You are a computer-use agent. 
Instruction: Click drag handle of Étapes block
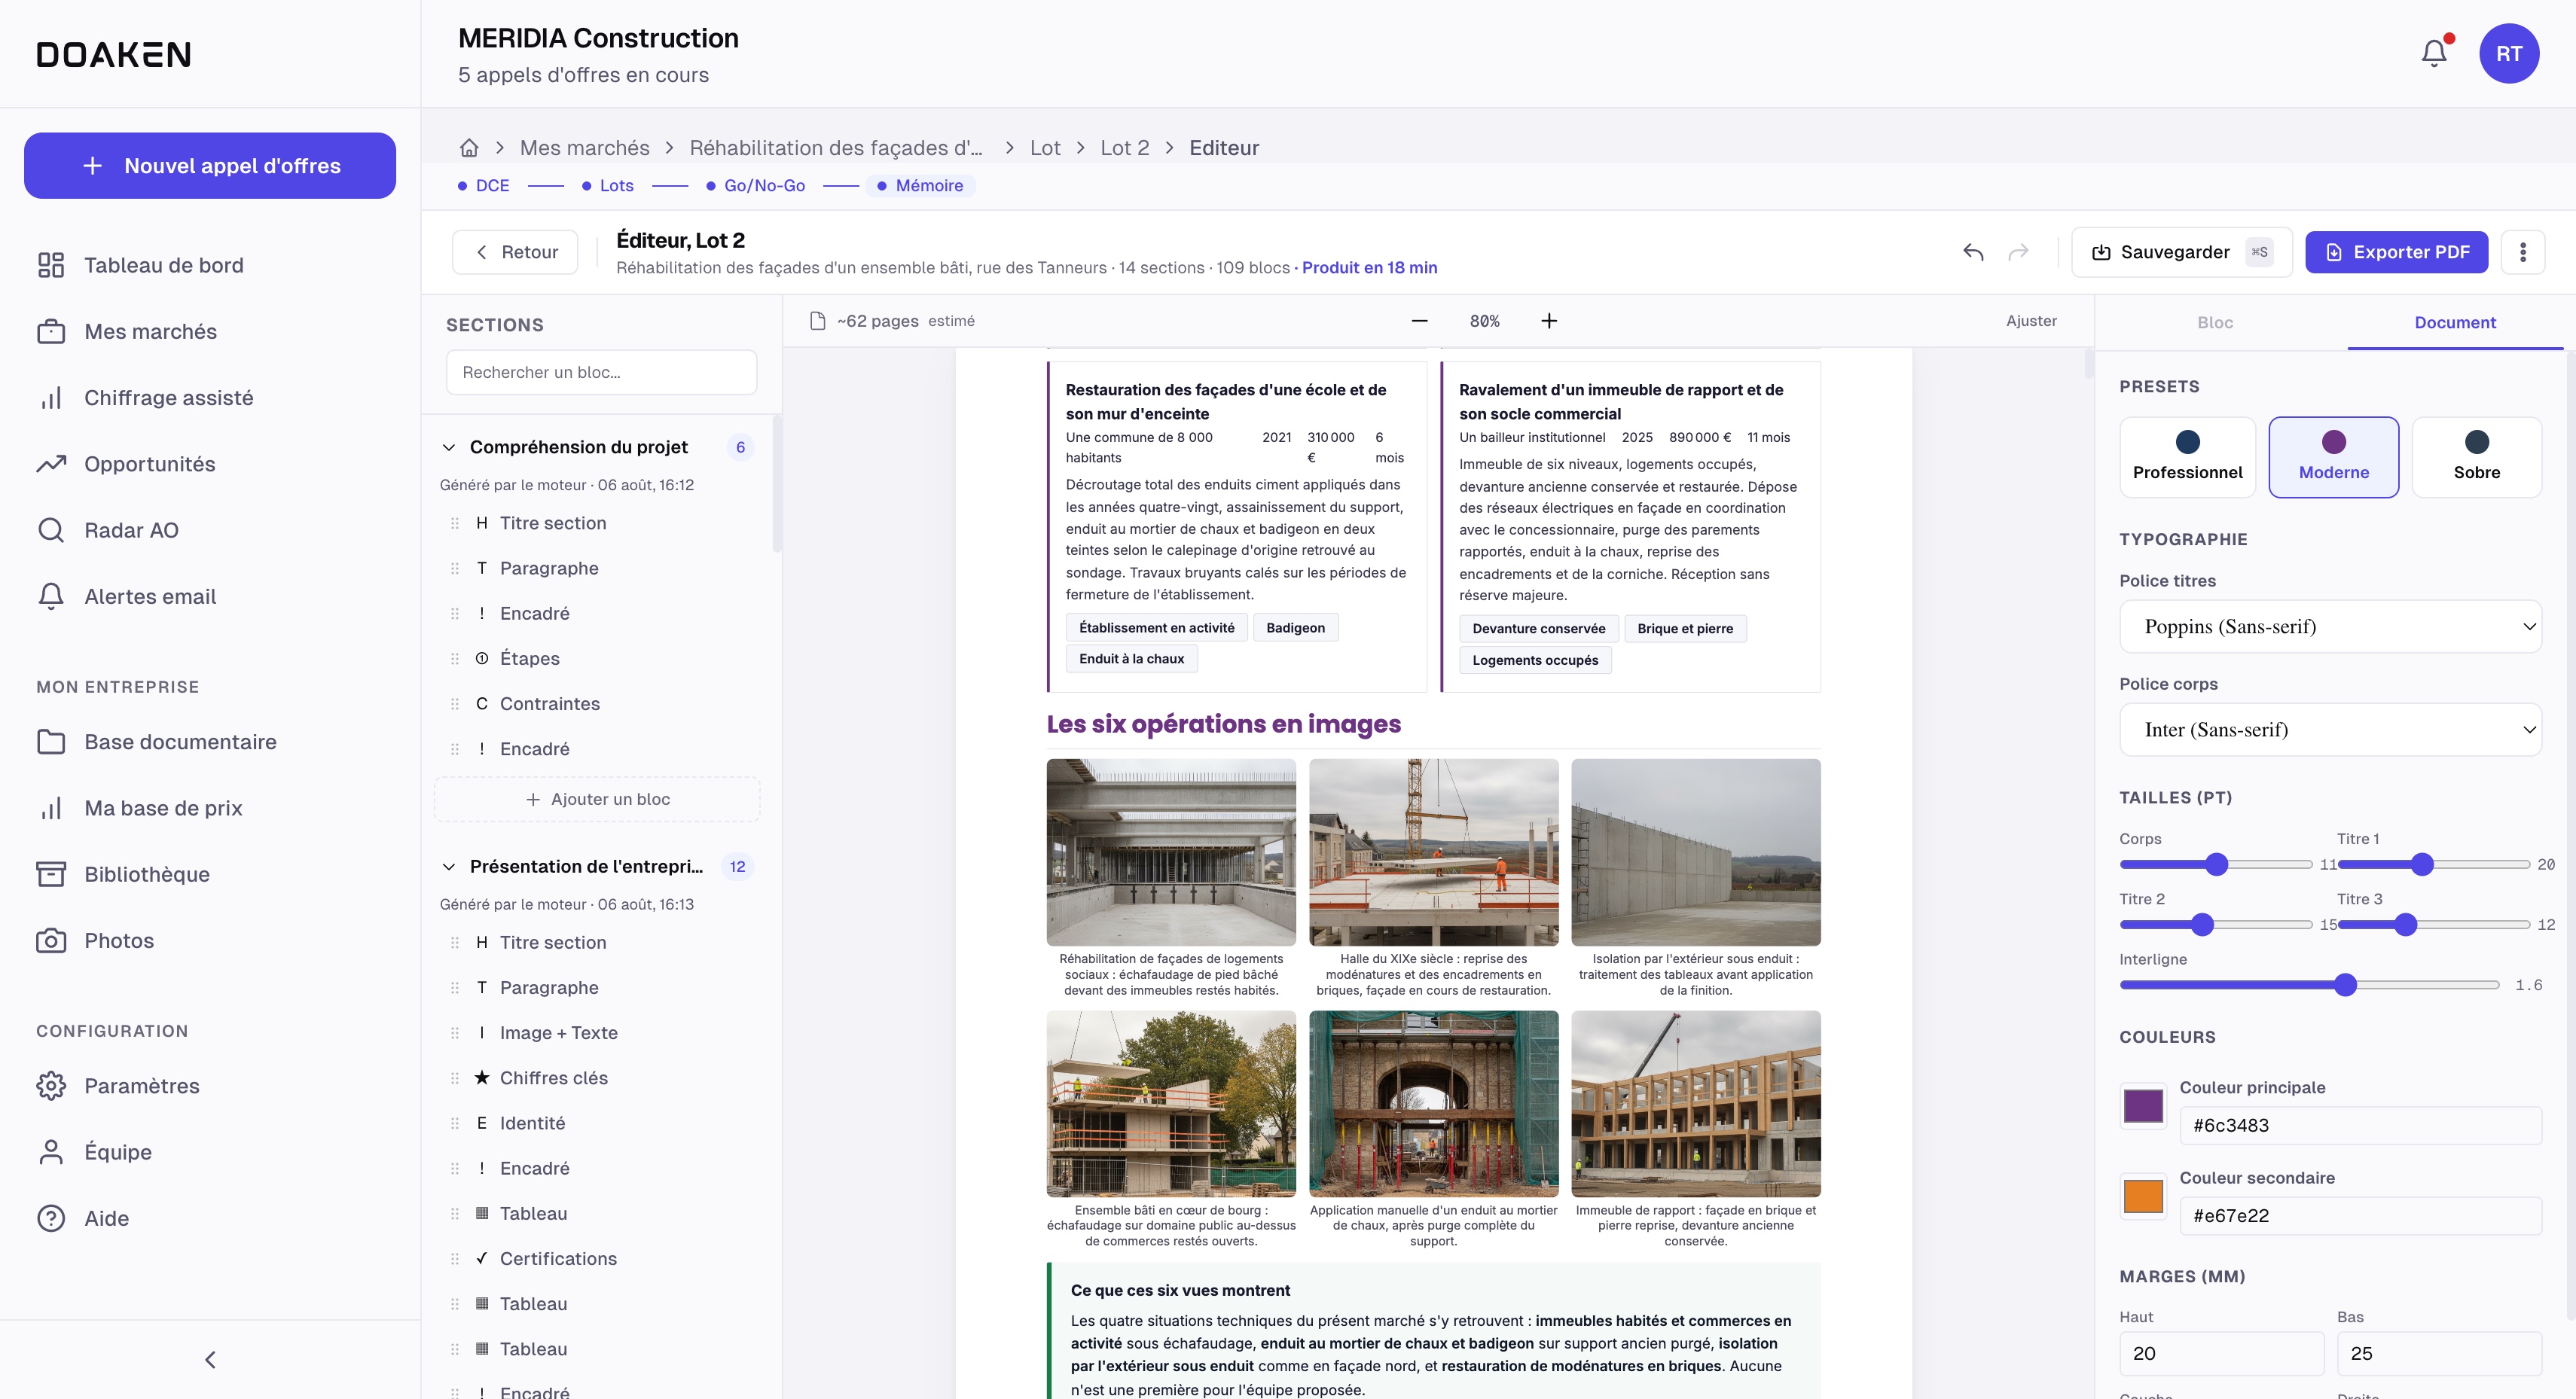(x=455, y=659)
